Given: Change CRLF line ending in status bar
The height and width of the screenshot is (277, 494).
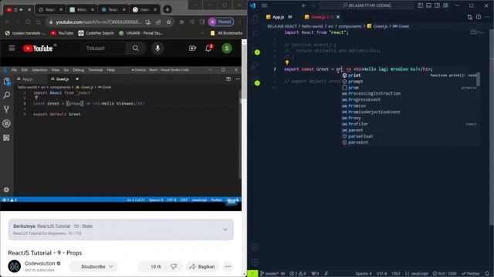Looking at the screenshot, I should tap(396, 274).
